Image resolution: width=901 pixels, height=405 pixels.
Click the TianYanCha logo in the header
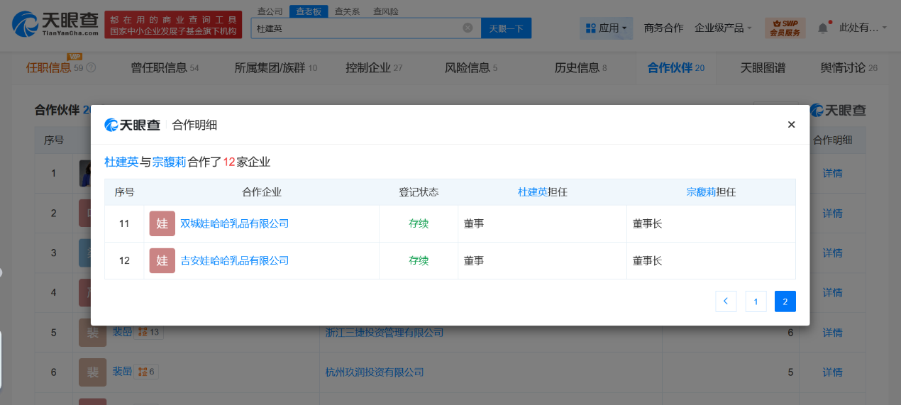55,24
